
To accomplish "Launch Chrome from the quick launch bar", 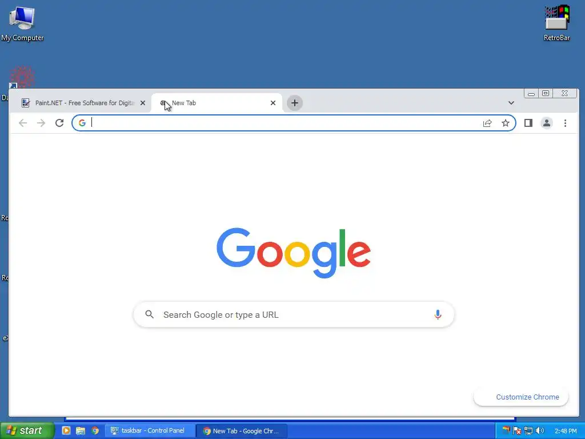I will click(95, 431).
